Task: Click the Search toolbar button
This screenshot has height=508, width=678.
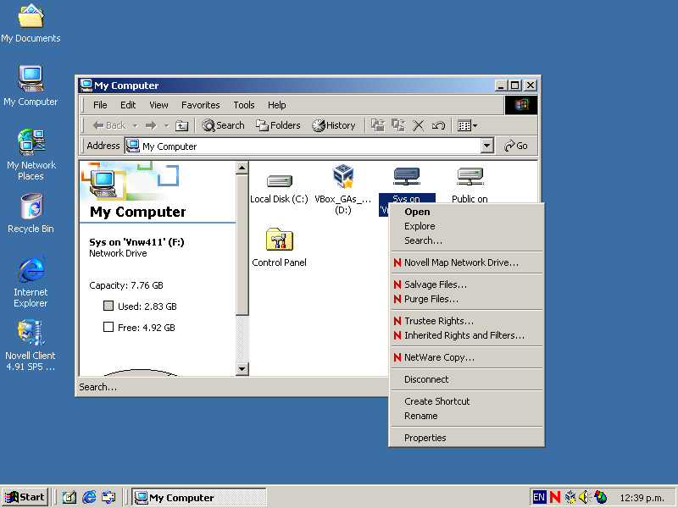Action: point(223,125)
